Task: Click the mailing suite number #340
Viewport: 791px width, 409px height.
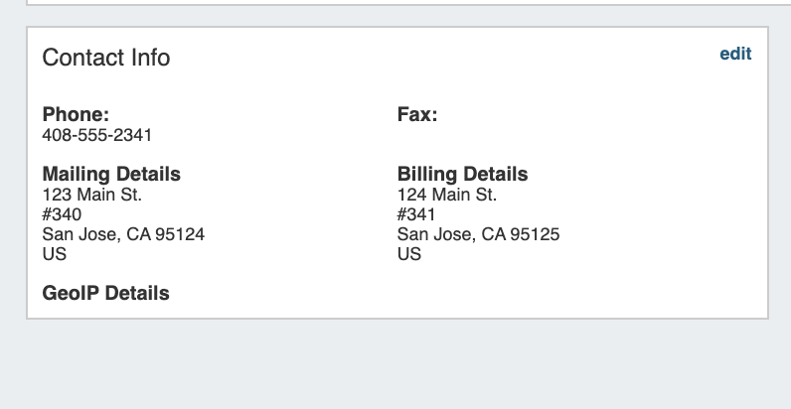Action: click(x=62, y=214)
